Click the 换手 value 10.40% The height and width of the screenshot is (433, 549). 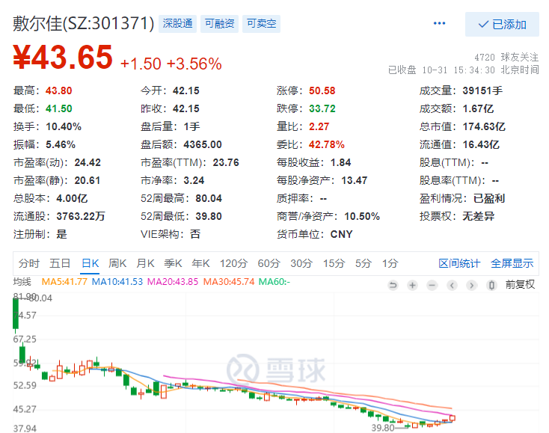tap(64, 126)
